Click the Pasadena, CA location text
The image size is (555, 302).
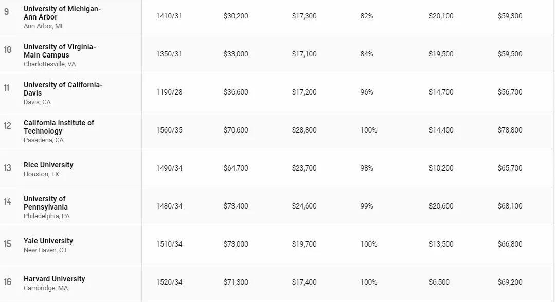[x=44, y=140]
